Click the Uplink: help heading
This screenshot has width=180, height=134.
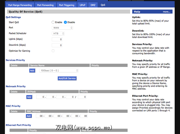pyautogui.click(x=136, y=17)
